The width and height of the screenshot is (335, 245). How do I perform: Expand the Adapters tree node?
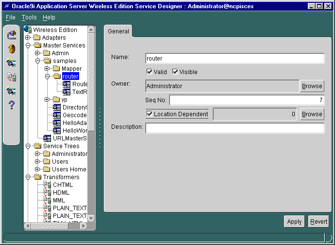28,37
